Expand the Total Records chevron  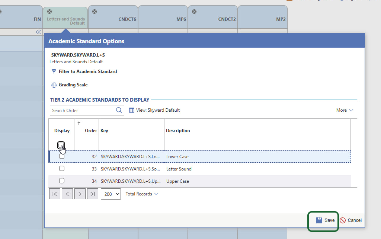coord(156,194)
